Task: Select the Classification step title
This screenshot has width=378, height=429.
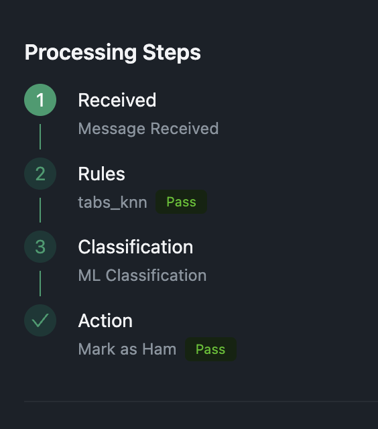Action: [x=135, y=247]
